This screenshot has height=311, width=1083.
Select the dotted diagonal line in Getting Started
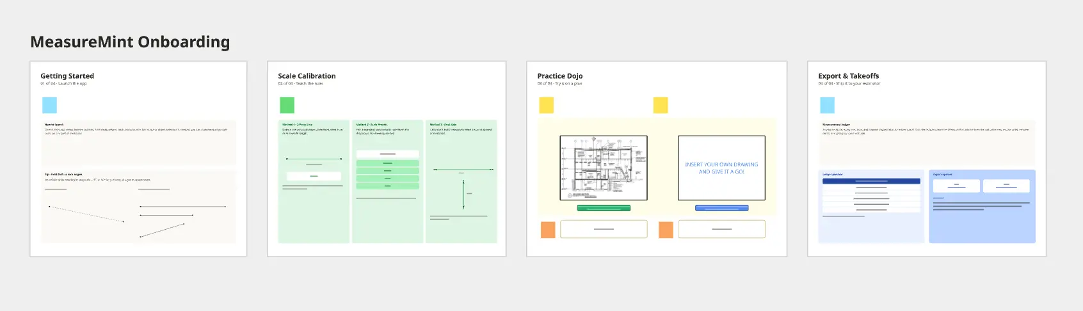tap(86, 214)
